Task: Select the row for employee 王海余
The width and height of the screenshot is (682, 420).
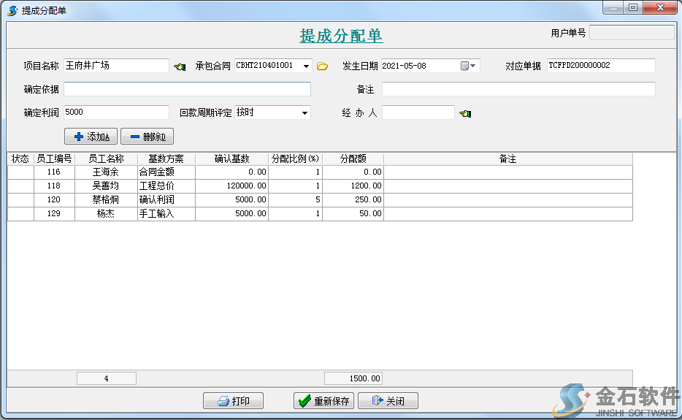Action: (x=106, y=172)
